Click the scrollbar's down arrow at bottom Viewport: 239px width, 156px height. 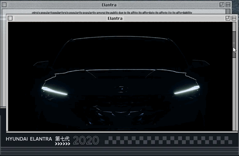point(234,128)
